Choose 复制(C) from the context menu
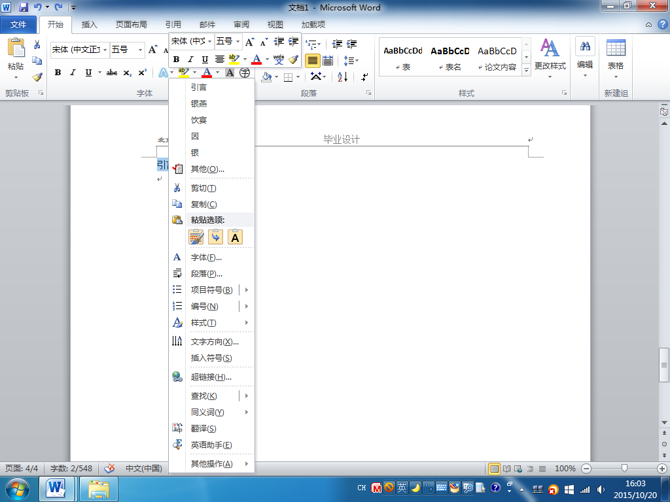Screen dimensions: 670x502 tap(211, 205)
